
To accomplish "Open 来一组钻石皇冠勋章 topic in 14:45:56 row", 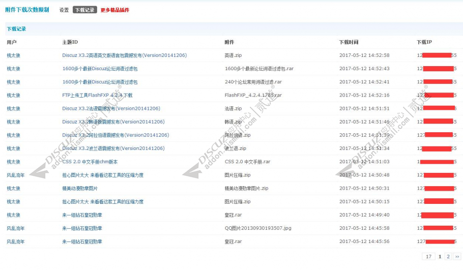I will tap(82, 242).
